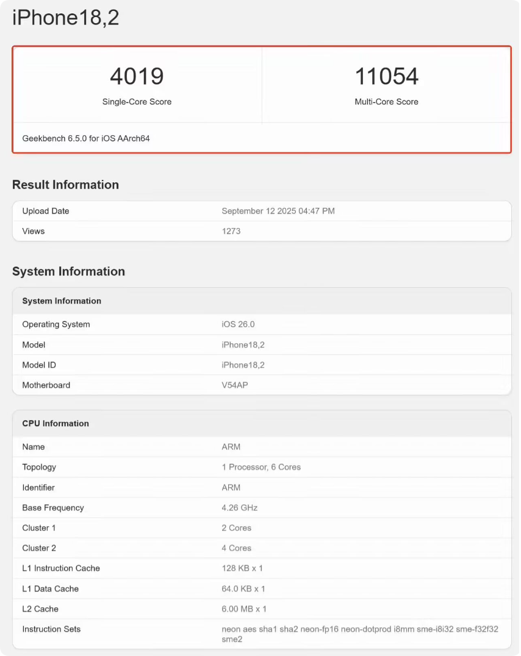Screen dimensions: 521x656
Task: Click the Topology label
Action: click(39, 467)
